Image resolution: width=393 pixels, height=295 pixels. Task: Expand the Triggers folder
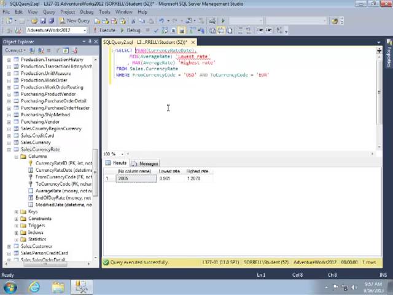[17, 226]
